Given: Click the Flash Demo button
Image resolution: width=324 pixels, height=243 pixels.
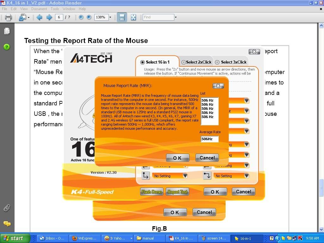Looking at the screenshot, I should (152, 192).
